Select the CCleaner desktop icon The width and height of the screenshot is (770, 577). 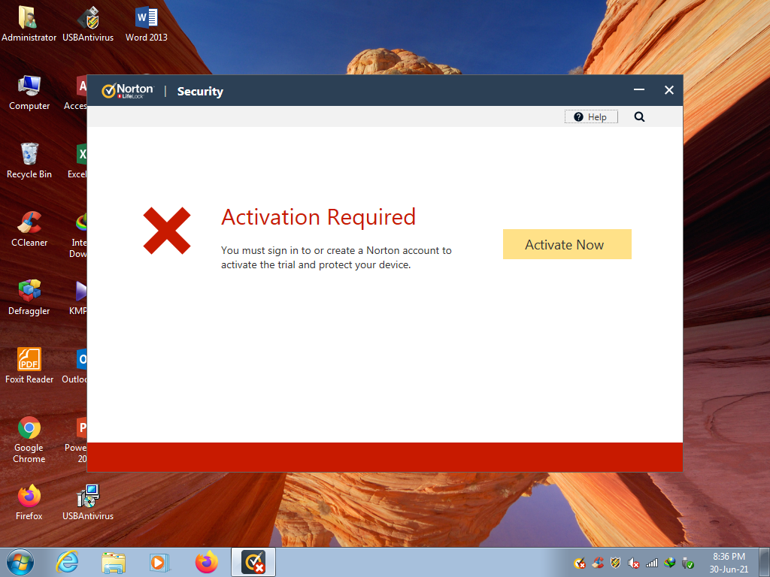coord(29,229)
